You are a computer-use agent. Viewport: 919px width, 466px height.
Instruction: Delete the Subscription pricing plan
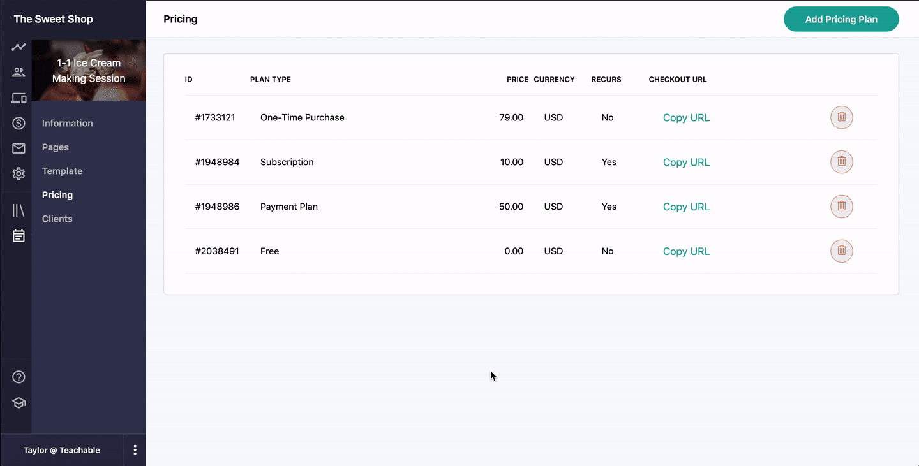841,162
